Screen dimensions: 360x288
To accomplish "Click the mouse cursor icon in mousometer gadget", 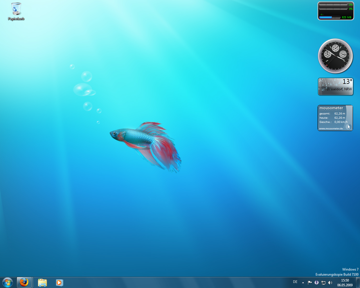I will pos(349,127).
